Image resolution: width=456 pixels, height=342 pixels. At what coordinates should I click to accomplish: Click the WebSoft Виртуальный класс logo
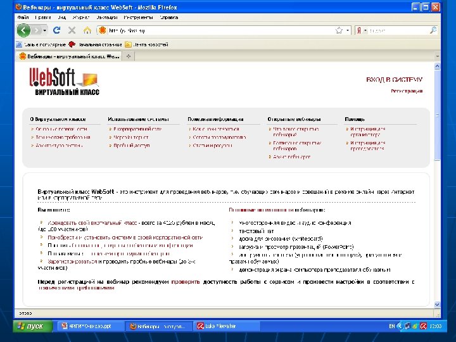(x=64, y=82)
